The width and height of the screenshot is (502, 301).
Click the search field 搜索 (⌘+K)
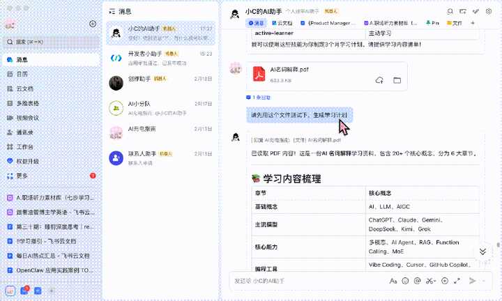[51, 42]
